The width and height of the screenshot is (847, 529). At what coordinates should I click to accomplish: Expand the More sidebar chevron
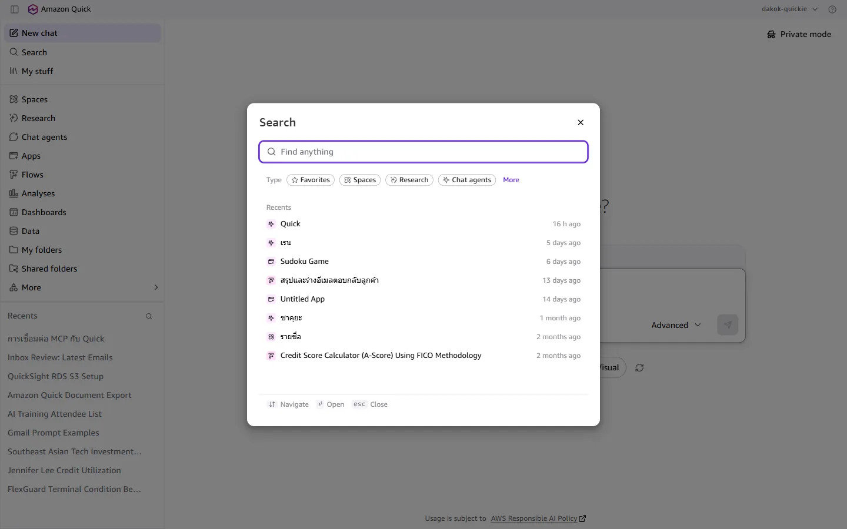[x=156, y=287]
